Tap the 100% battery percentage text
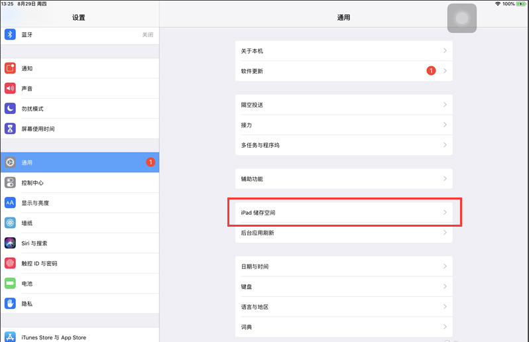Image resolution: width=529 pixels, height=342 pixels. pos(508,4)
